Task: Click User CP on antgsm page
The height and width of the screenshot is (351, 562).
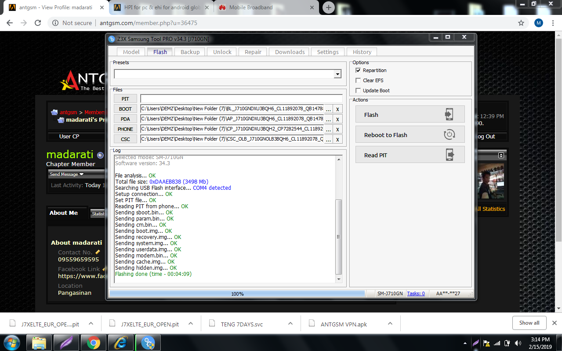Action: [x=69, y=136]
